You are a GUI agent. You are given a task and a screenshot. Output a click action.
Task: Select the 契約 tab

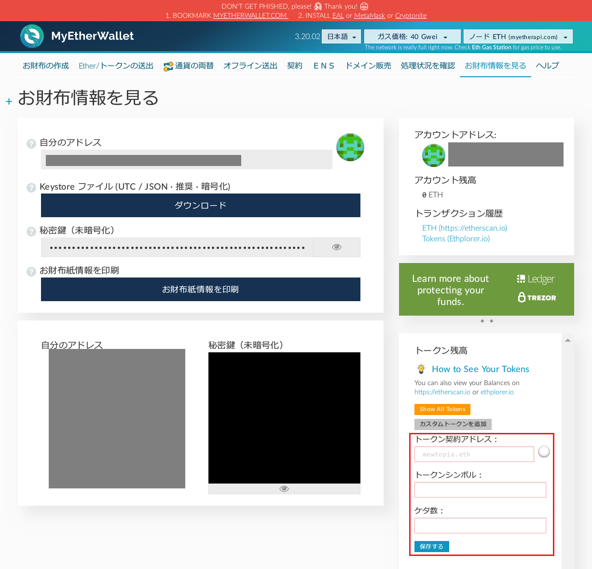[x=295, y=66]
